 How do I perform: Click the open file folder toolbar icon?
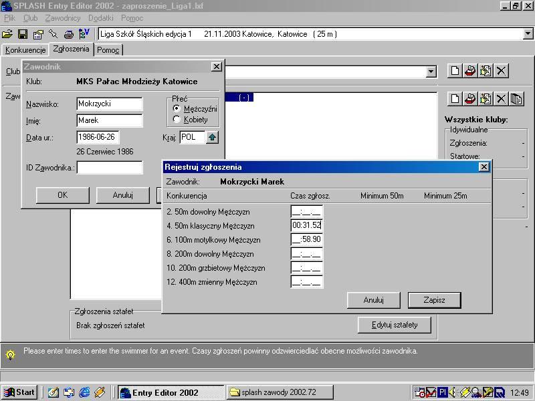click(x=7, y=34)
